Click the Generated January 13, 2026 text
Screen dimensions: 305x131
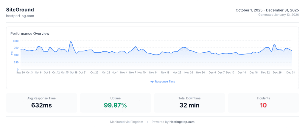[278, 15]
